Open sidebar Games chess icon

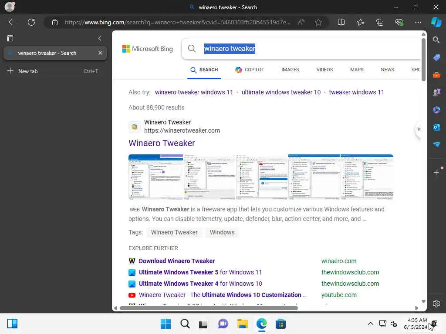[436, 92]
